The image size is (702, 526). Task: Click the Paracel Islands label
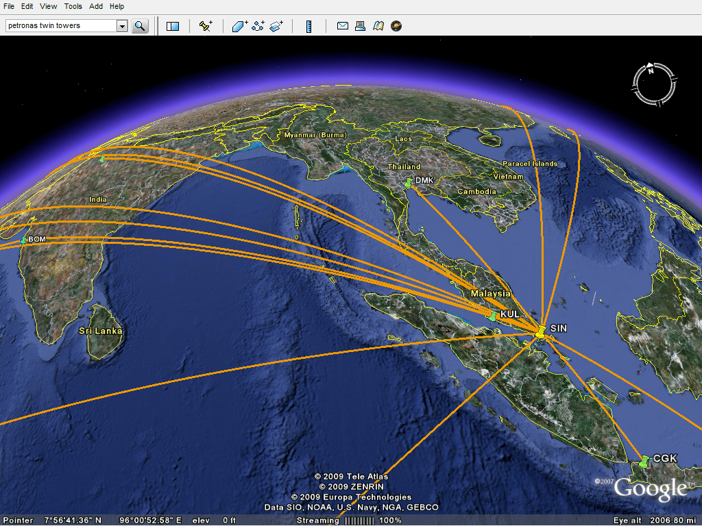pyautogui.click(x=530, y=164)
